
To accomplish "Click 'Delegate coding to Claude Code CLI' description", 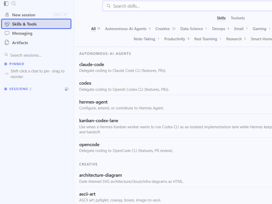I will (123, 71).
